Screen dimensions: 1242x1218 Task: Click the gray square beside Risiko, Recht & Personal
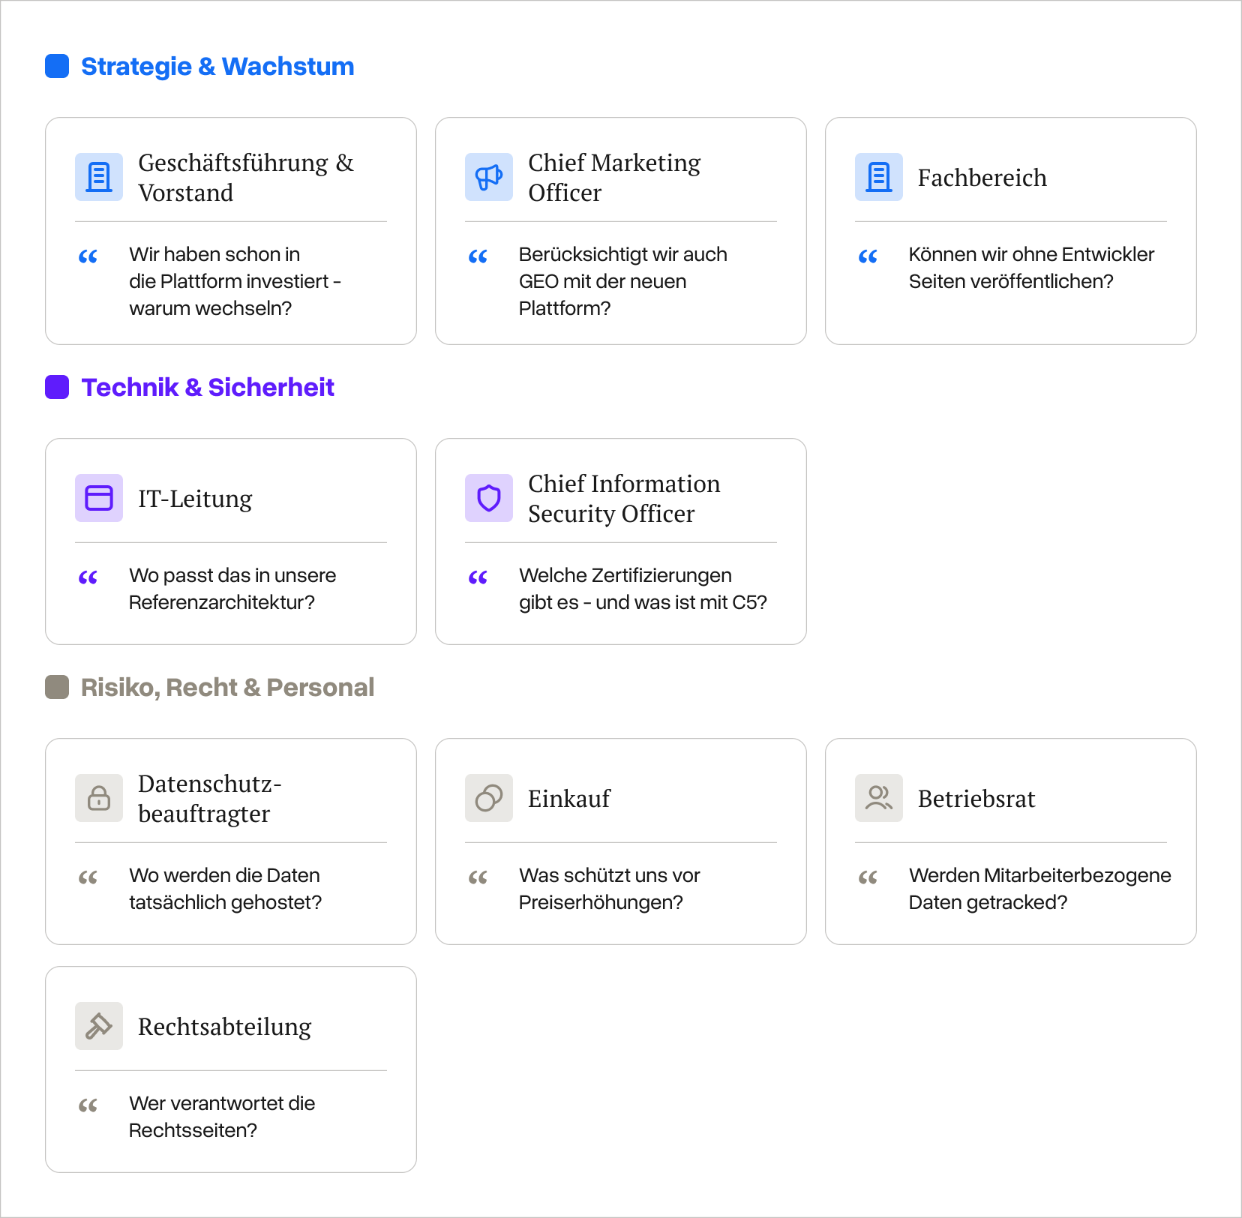click(57, 687)
